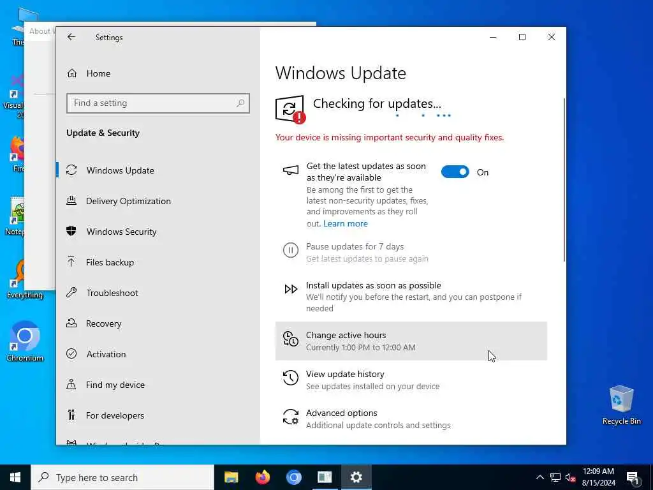The height and width of the screenshot is (490, 653).
Task: Click the Recovery icon in sidebar
Action: click(71, 323)
